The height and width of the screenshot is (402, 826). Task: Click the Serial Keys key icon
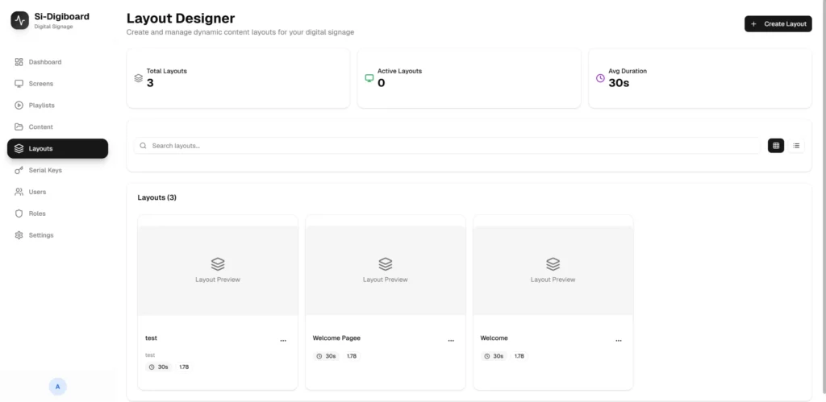(19, 171)
